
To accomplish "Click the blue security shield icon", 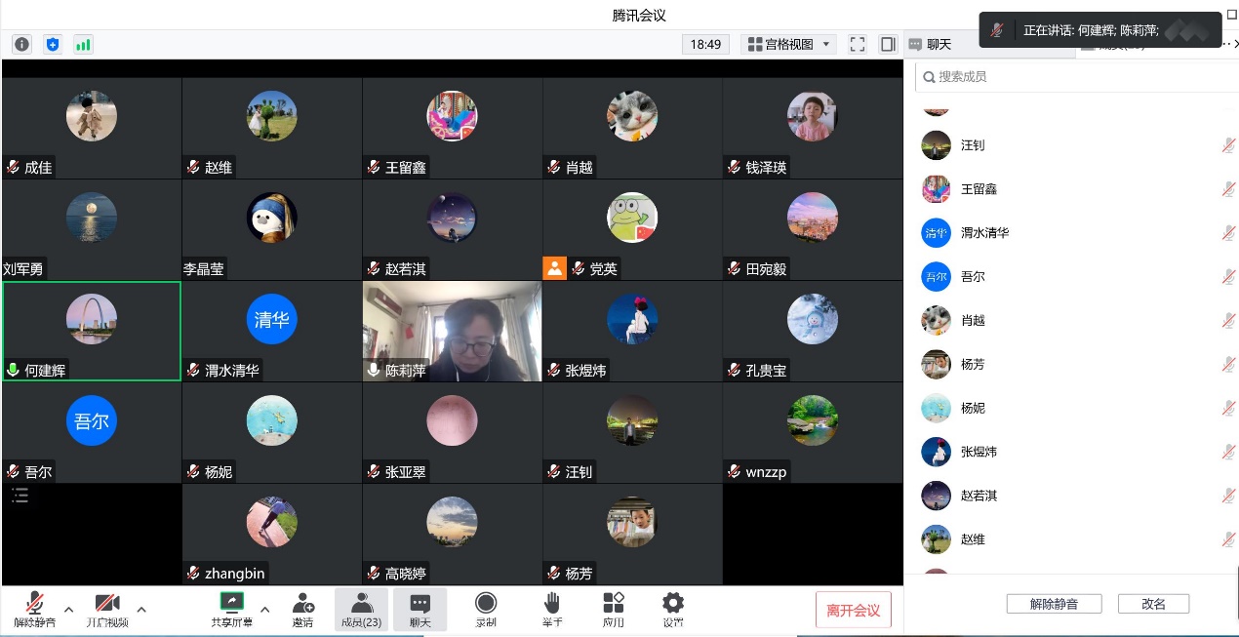I will tap(53, 44).
